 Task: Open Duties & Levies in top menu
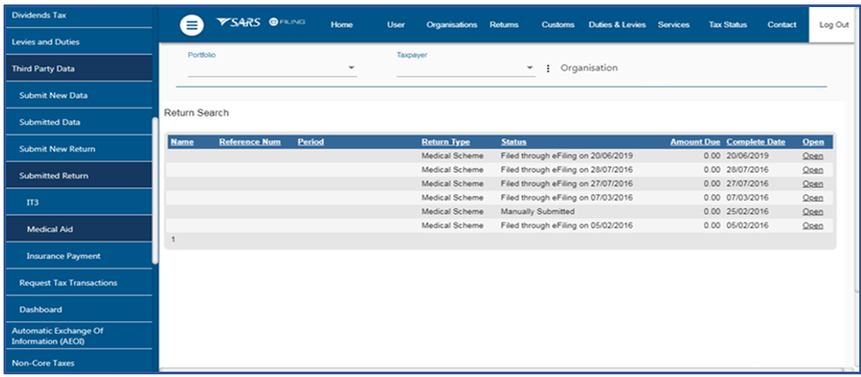pos(617,25)
